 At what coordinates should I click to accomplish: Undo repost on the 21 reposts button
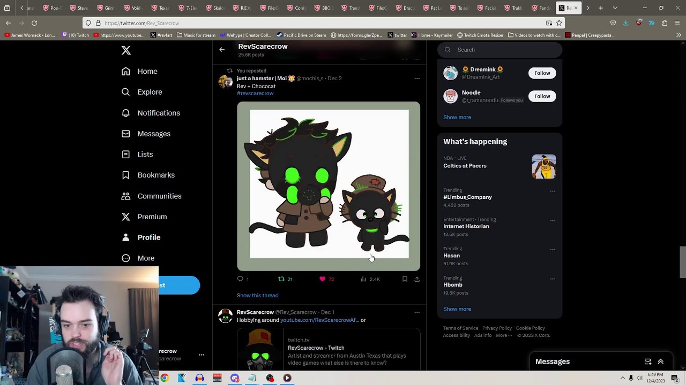point(281,279)
